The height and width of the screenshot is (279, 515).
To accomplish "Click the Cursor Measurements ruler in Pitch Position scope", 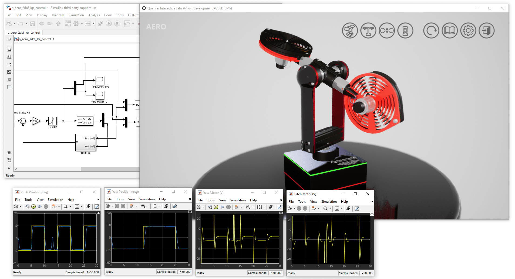I will (x=97, y=206).
